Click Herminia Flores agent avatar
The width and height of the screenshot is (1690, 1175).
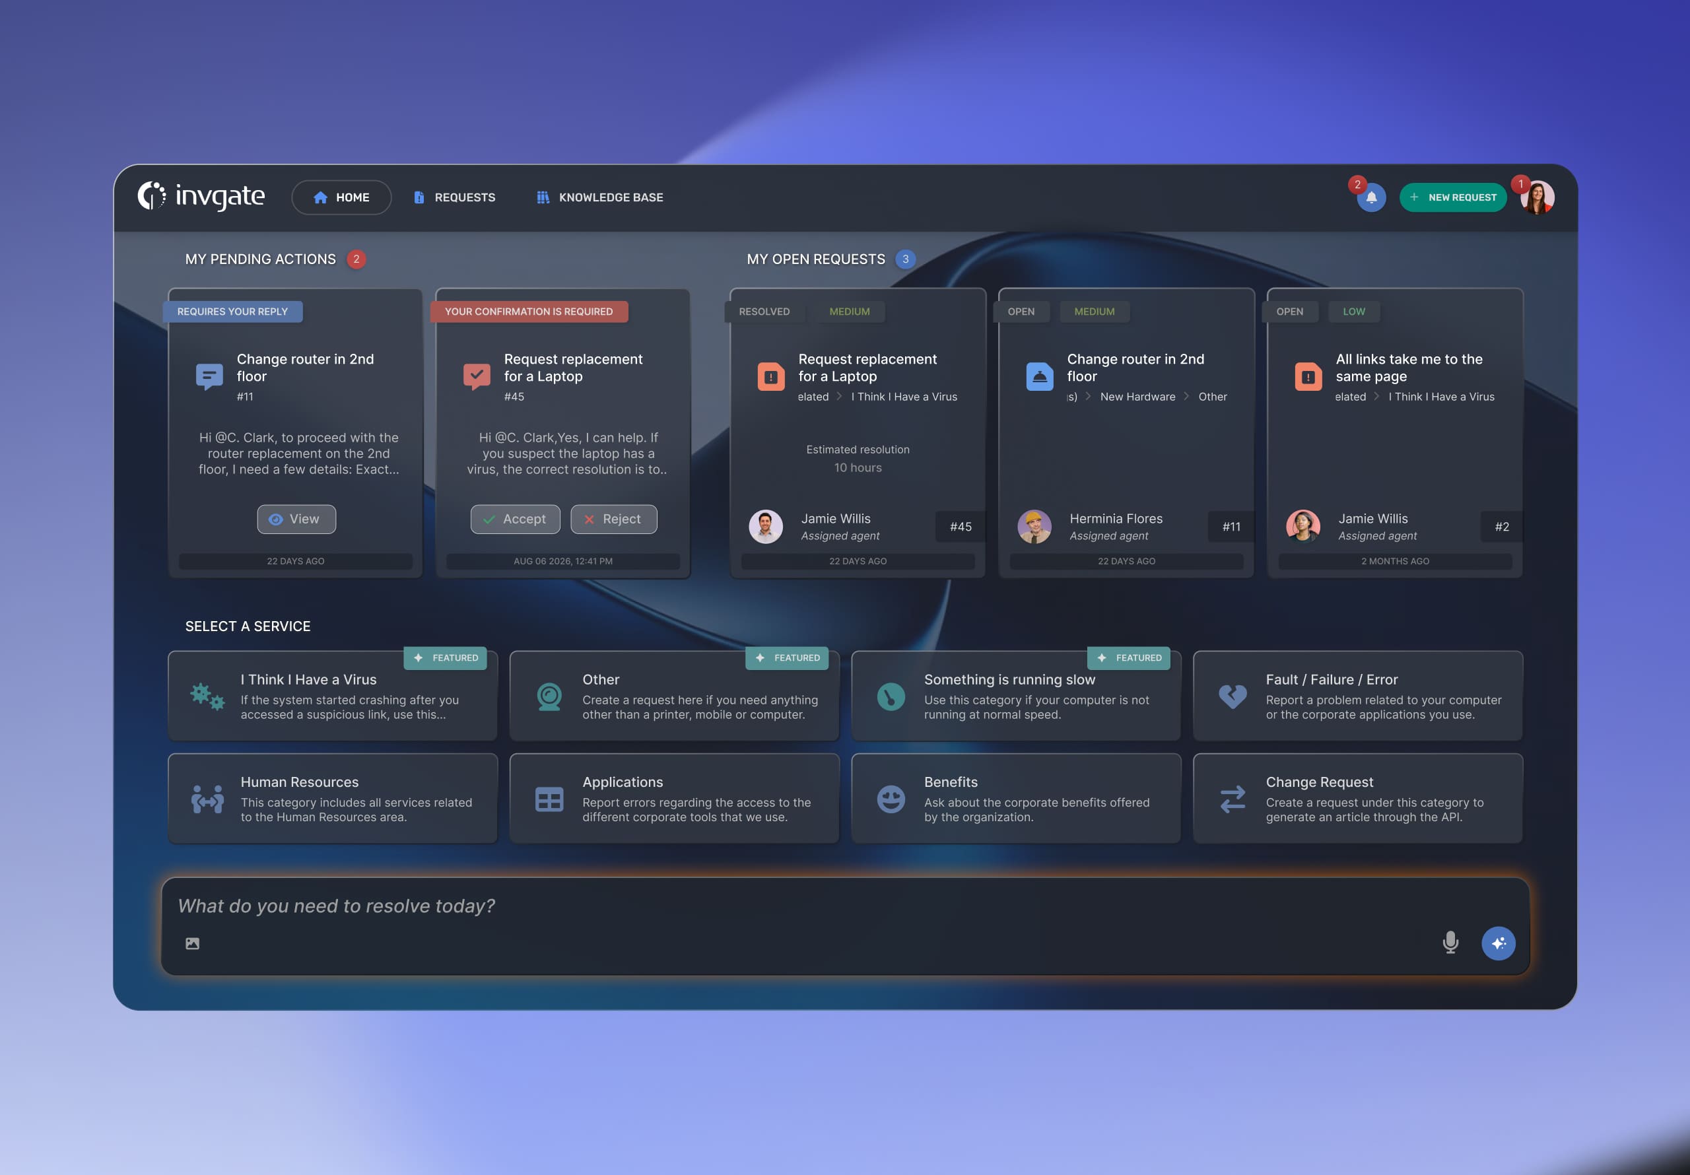pyautogui.click(x=1034, y=527)
